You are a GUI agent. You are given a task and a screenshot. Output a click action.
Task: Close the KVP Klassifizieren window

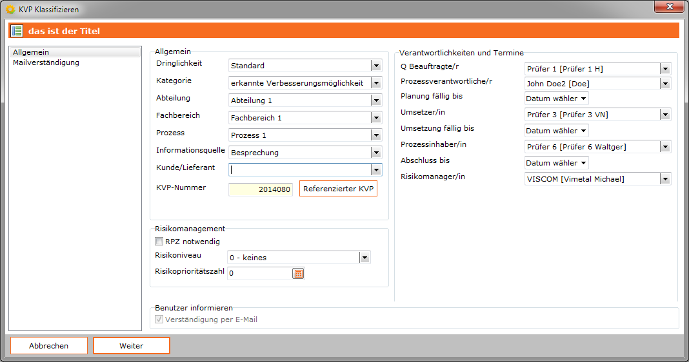point(669,6)
